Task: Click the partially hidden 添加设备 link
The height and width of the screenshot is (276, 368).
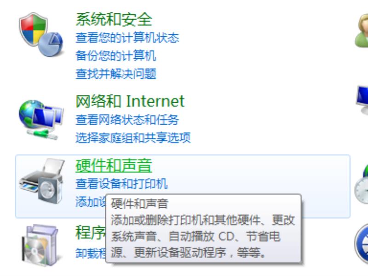Action: click(x=91, y=202)
